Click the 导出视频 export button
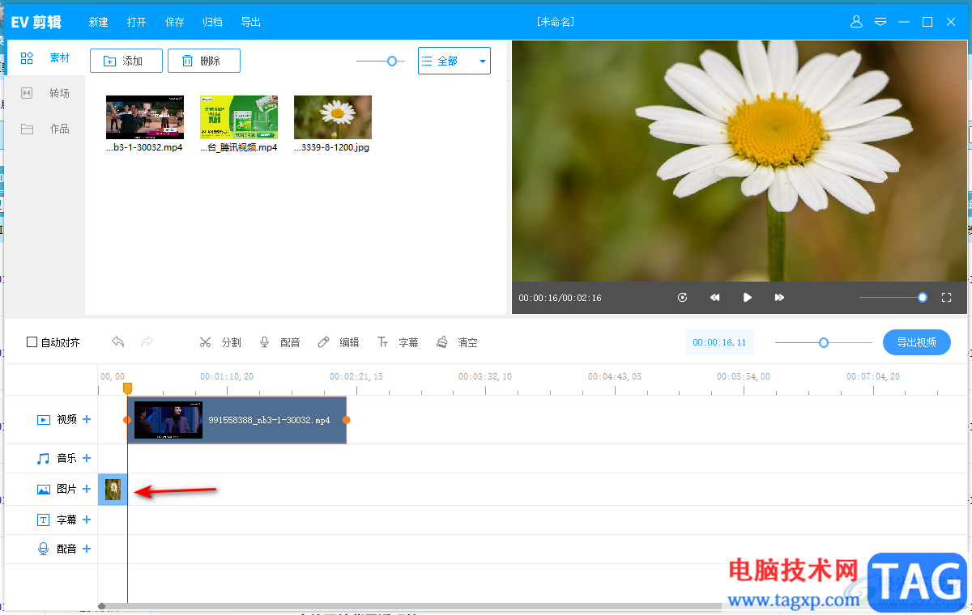Image resolution: width=972 pixels, height=615 pixels. pyautogui.click(x=917, y=342)
